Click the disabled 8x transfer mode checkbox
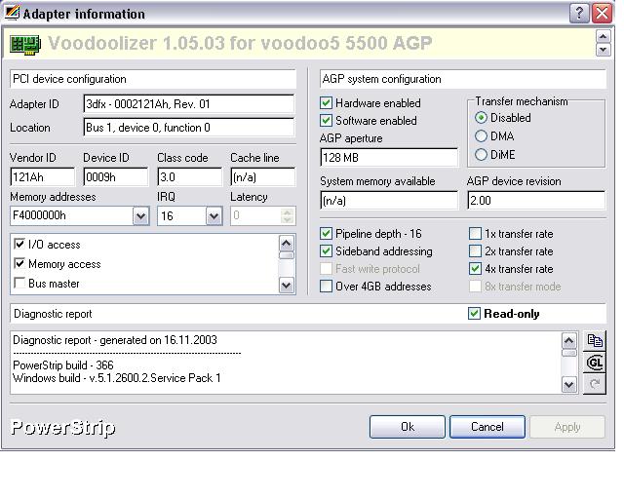Viewport: 624px width, 499px height. 475,287
